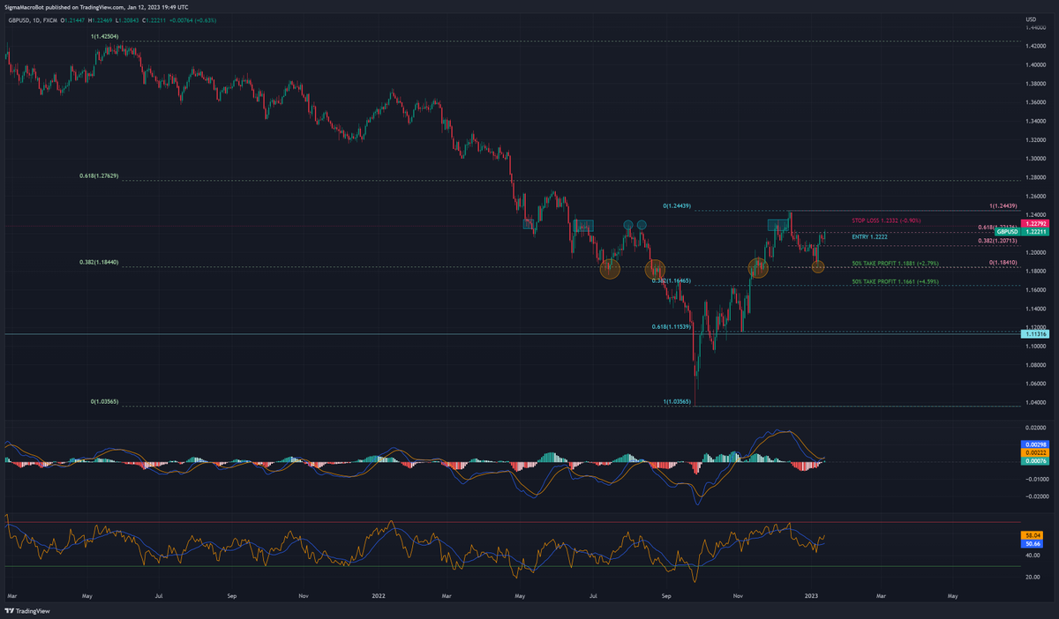The width and height of the screenshot is (1059, 619).
Task: Click the 0.618(1.27629) Fibonacci level label
Action: tap(97, 176)
